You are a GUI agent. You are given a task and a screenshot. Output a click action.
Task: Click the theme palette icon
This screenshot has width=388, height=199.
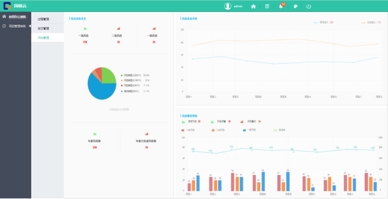tap(295, 6)
